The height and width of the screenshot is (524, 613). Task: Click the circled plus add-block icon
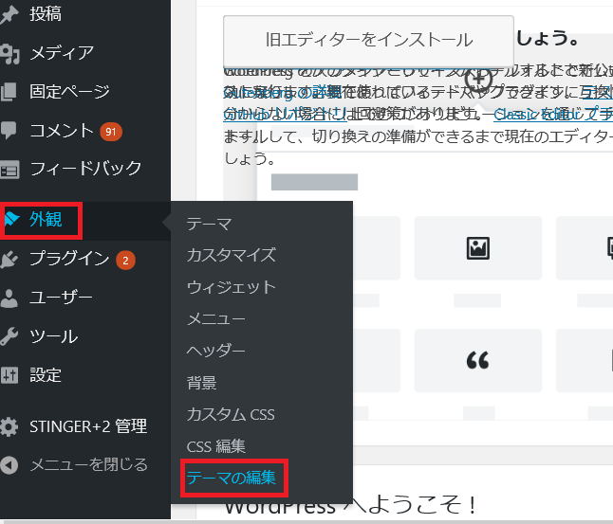point(478,80)
